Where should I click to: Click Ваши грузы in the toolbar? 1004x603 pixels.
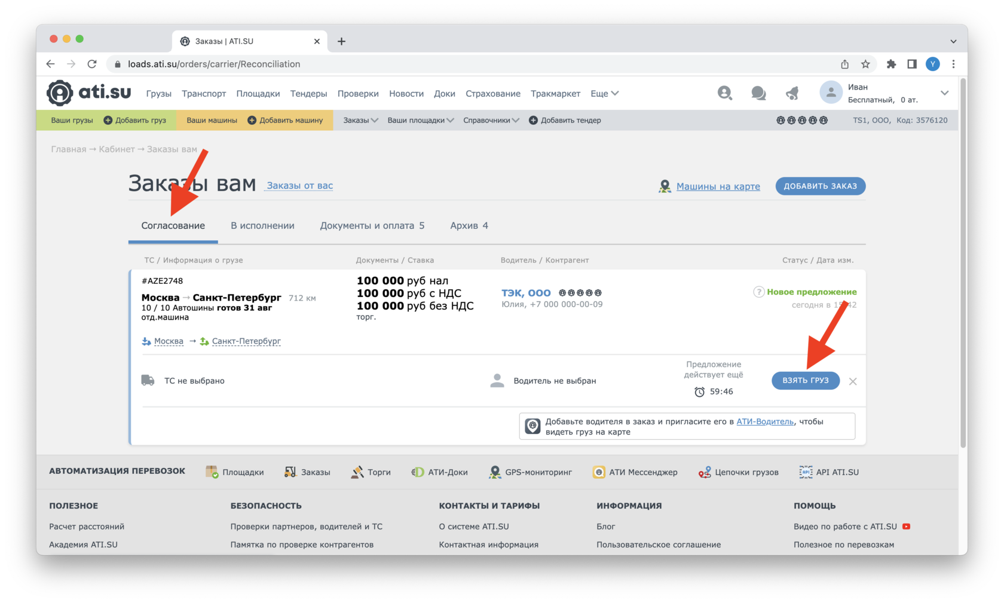pos(72,120)
